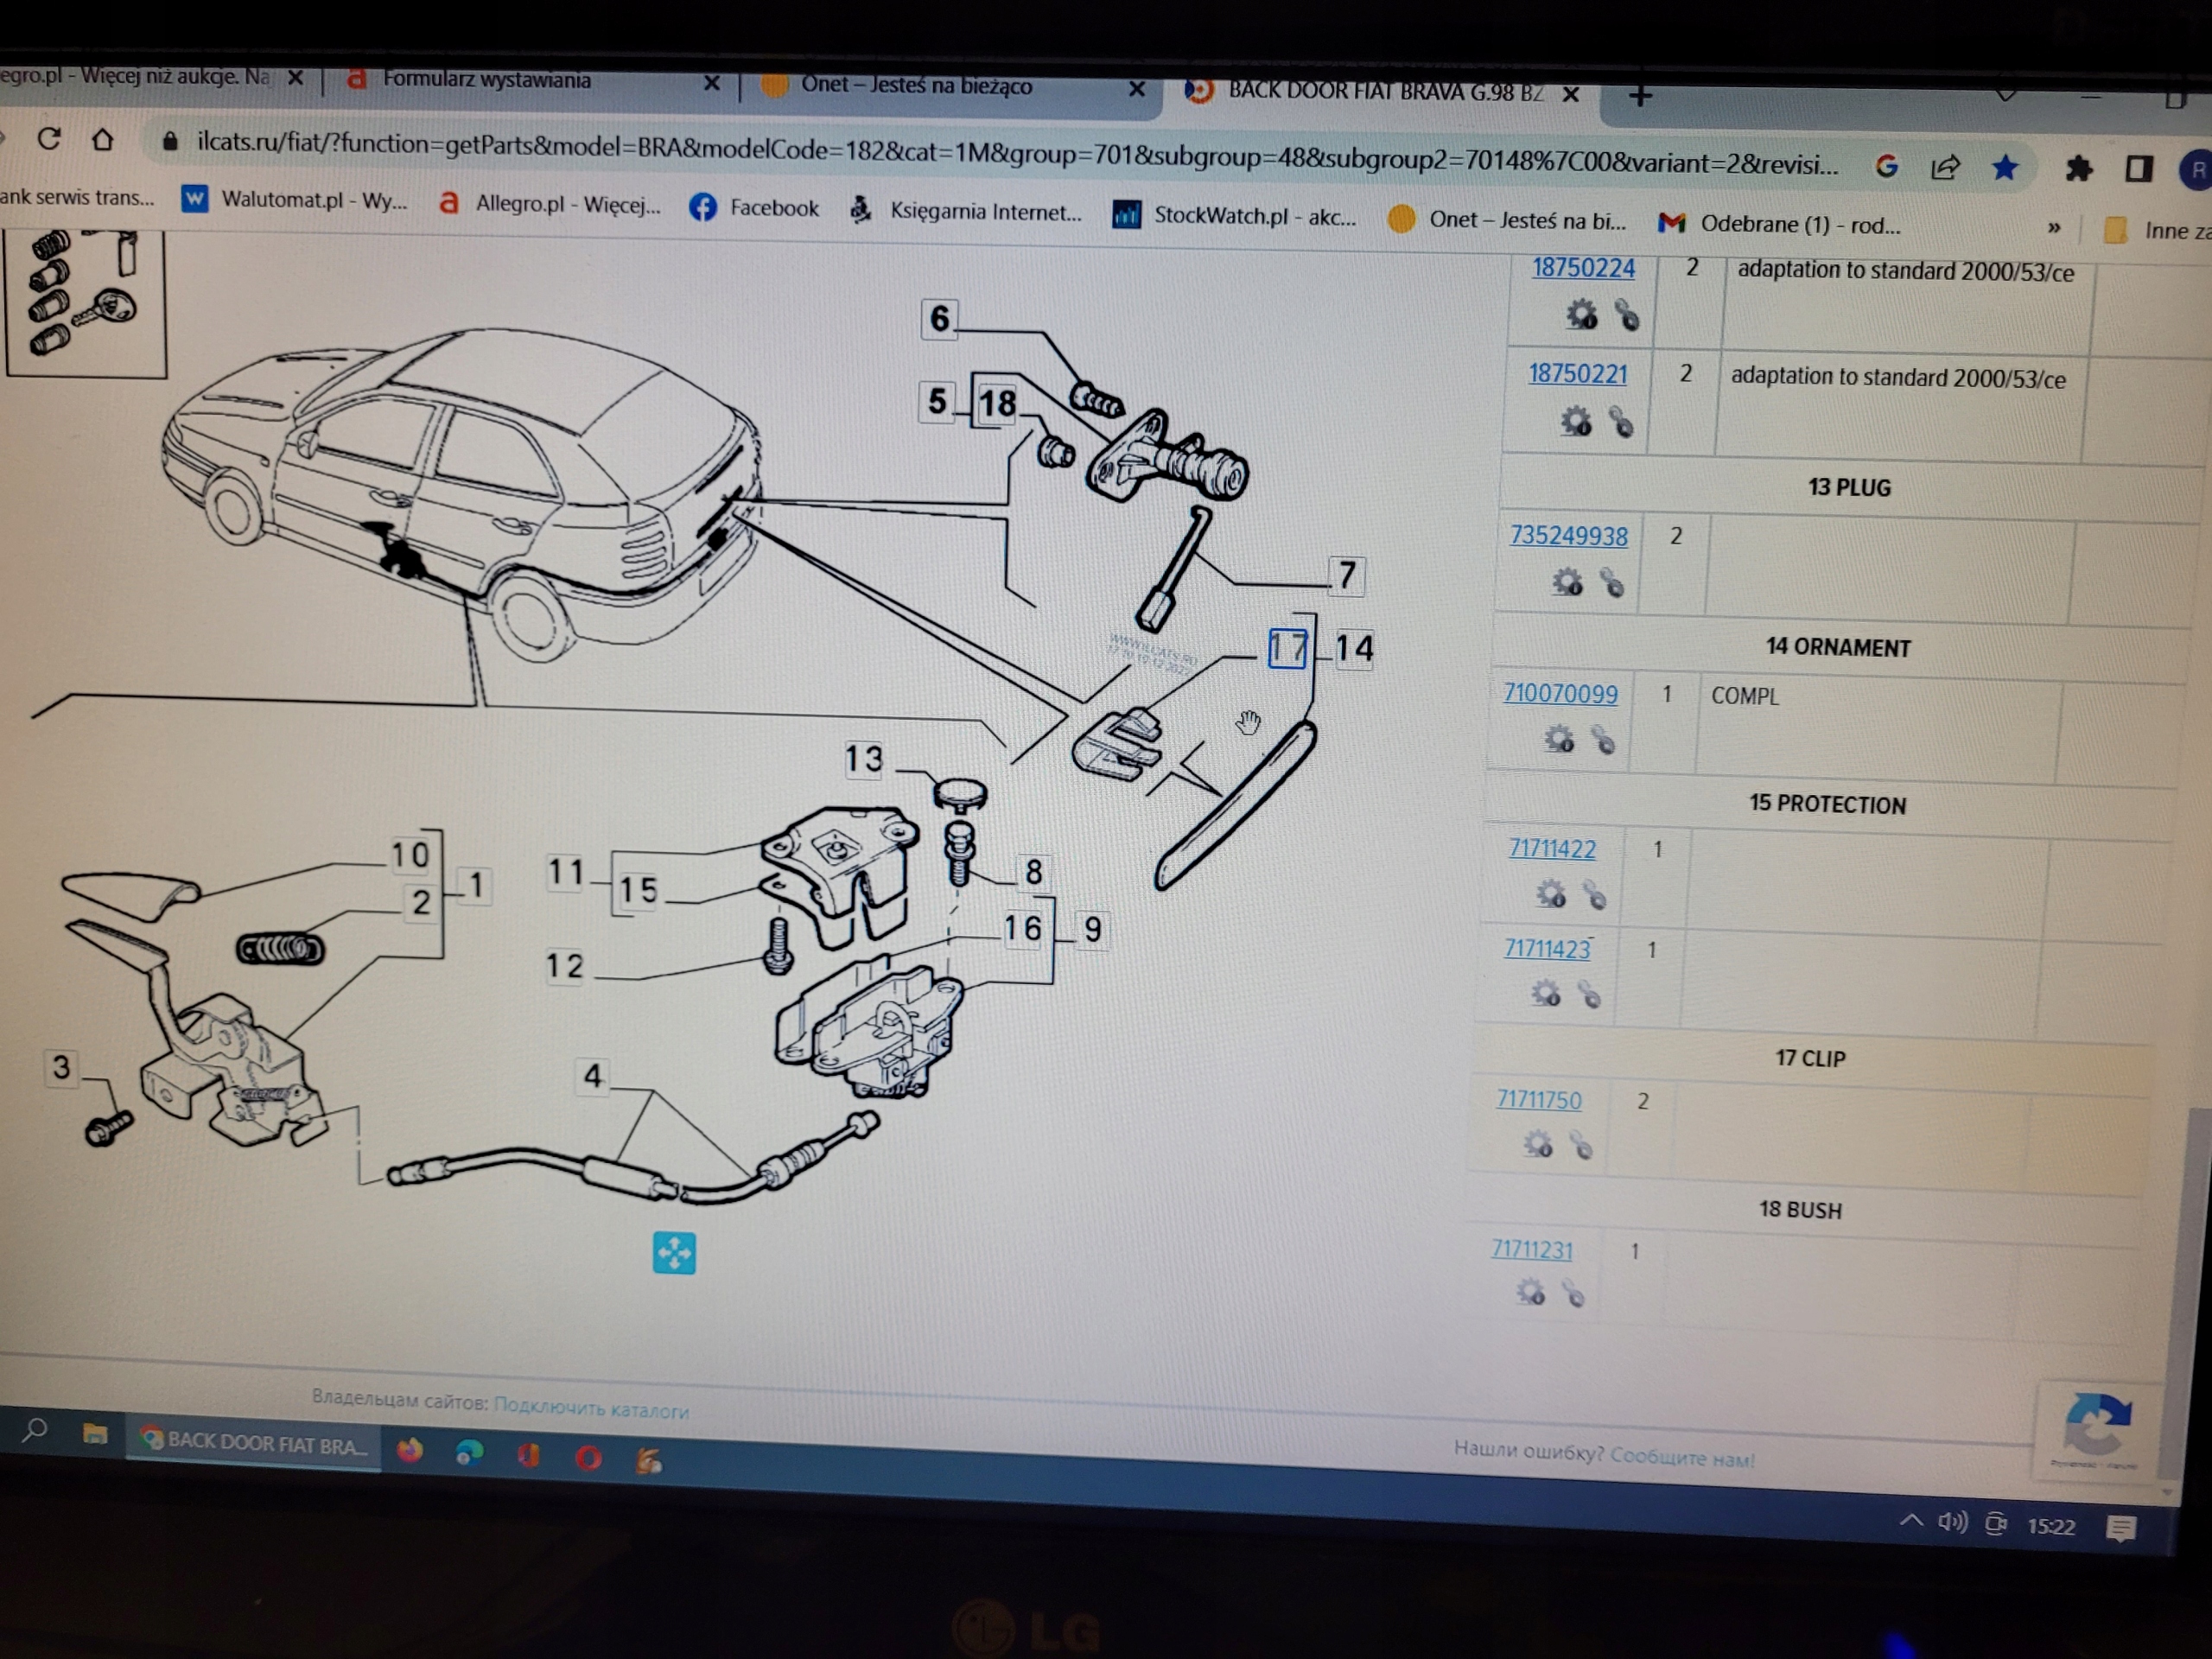
Task: Expand hidden bookmarks with double chevron
Action: click(2054, 228)
